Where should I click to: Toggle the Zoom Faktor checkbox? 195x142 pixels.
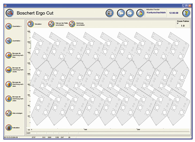click(x=178, y=23)
